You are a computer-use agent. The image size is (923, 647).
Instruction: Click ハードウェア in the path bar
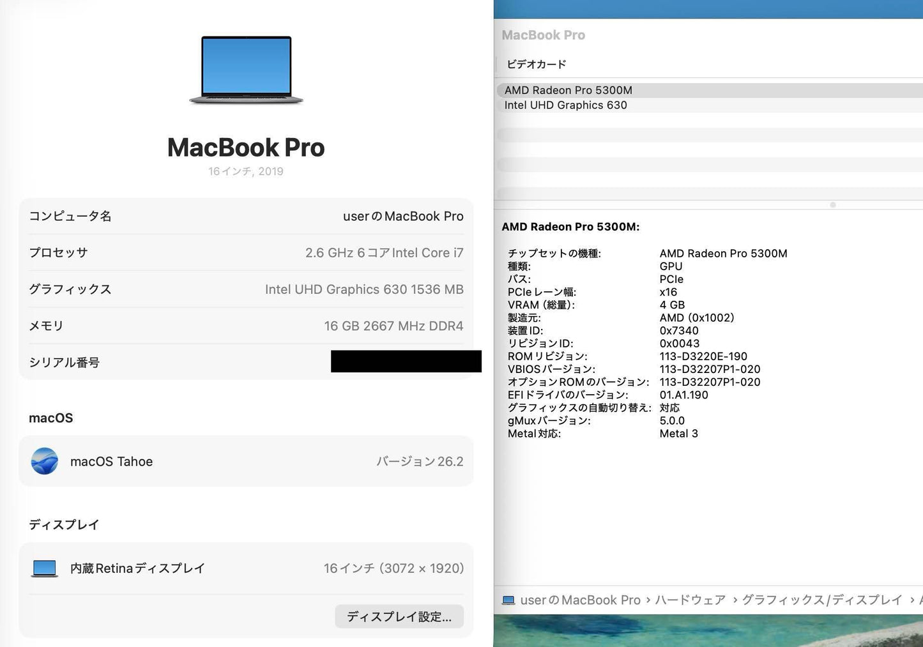pos(690,600)
